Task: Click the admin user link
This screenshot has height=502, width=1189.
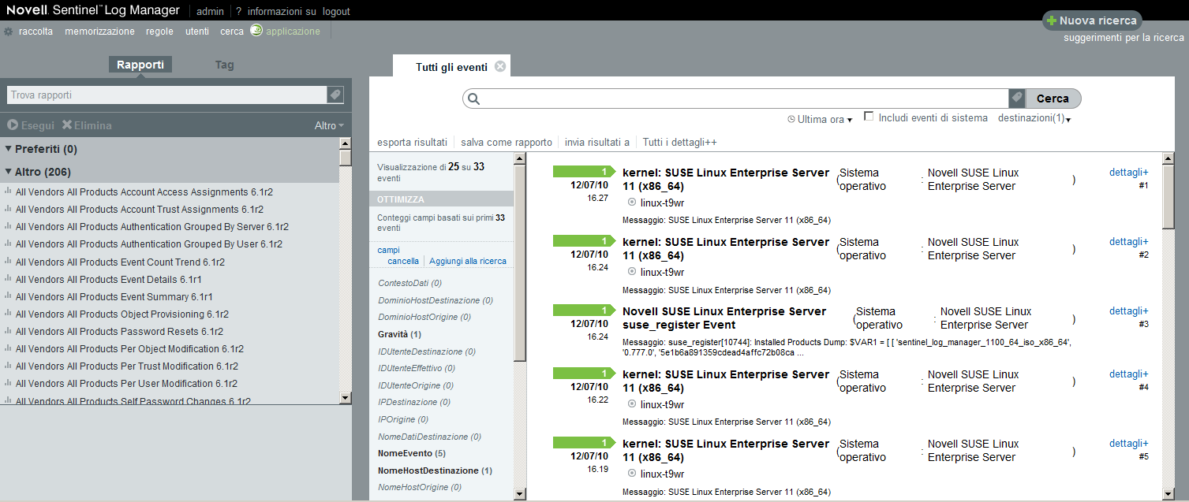Action: tap(210, 12)
